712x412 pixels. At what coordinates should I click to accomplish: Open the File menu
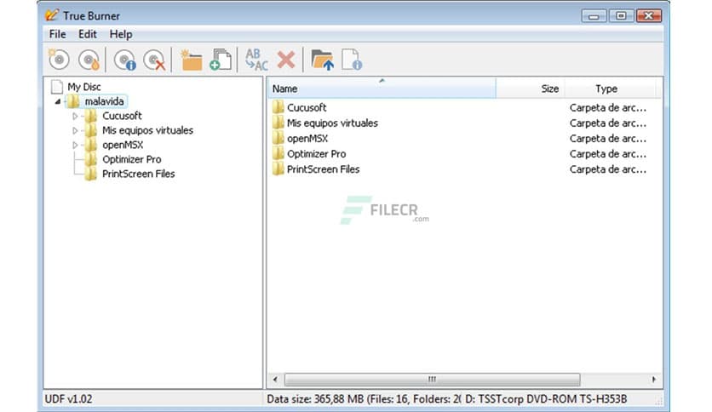[57, 34]
